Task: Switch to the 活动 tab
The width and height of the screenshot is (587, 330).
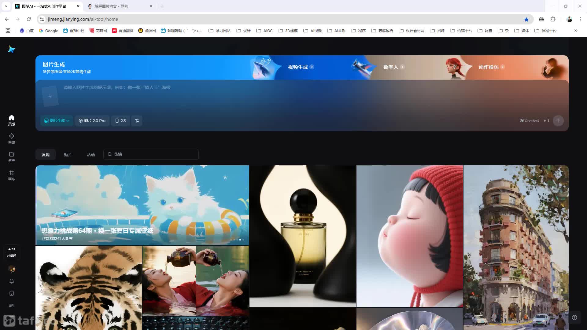Action: (91, 154)
